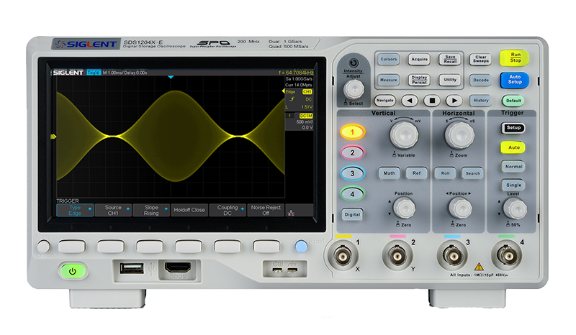576x335 pixels.
Task: Click the channel 3 BNC connector
Action: coord(452,256)
